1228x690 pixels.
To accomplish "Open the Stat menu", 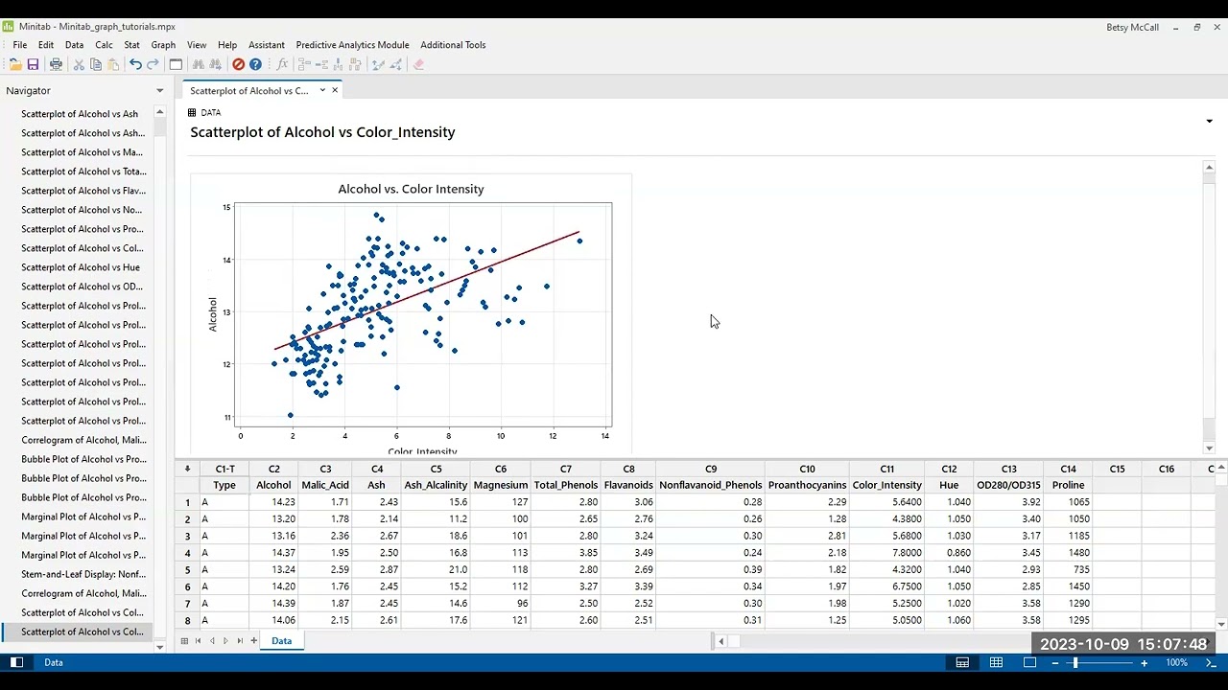I will tap(131, 45).
